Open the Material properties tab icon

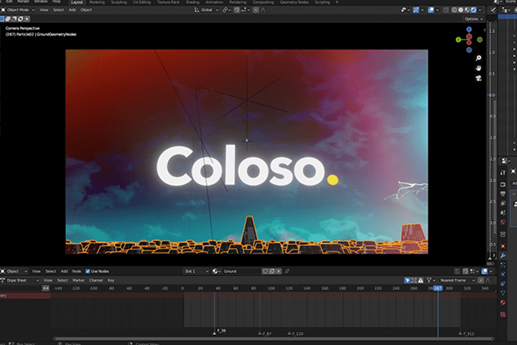click(503, 303)
